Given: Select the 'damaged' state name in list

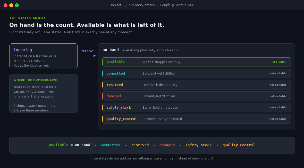Looking at the screenshot, I should 114,96.
